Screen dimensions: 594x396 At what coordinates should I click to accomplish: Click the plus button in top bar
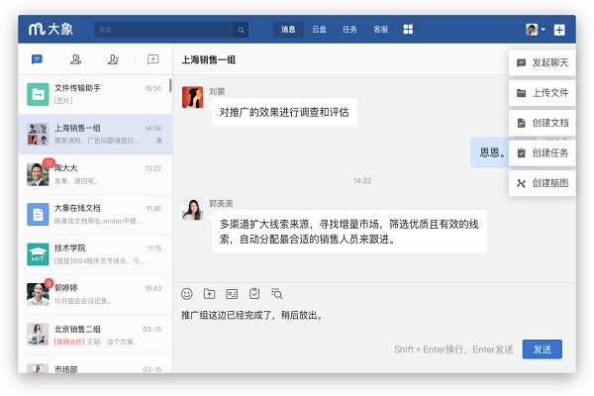[x=559, y=30]
